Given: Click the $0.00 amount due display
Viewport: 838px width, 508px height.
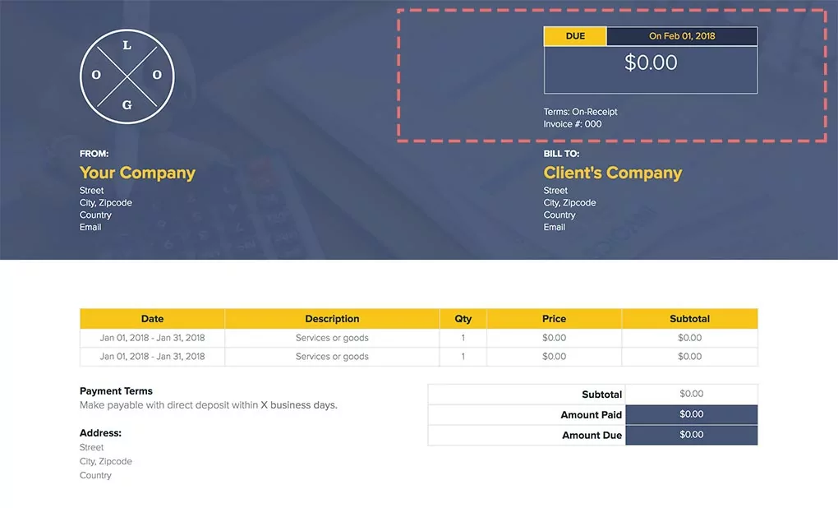Looking at the screenshot, I should coord(650,62).
